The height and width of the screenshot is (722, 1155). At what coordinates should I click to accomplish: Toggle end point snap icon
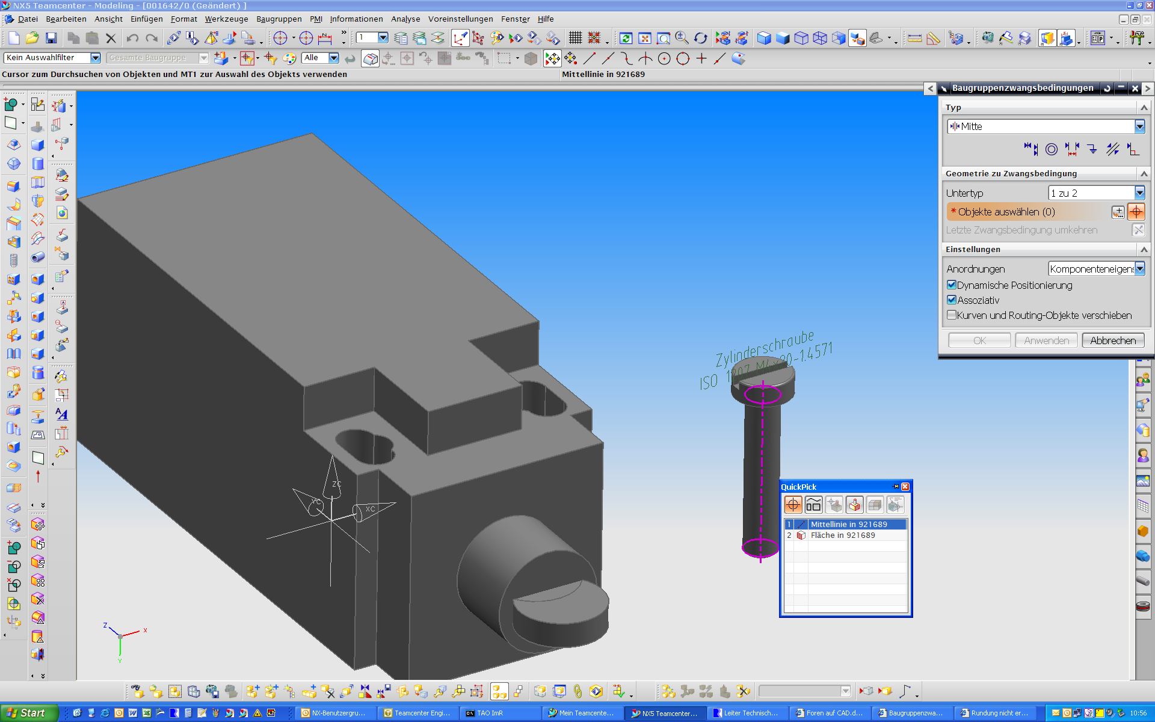[590, 58]
